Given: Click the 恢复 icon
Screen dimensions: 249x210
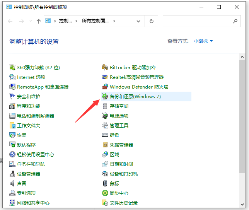Looking at the screenshot, I should coord(12,135).
